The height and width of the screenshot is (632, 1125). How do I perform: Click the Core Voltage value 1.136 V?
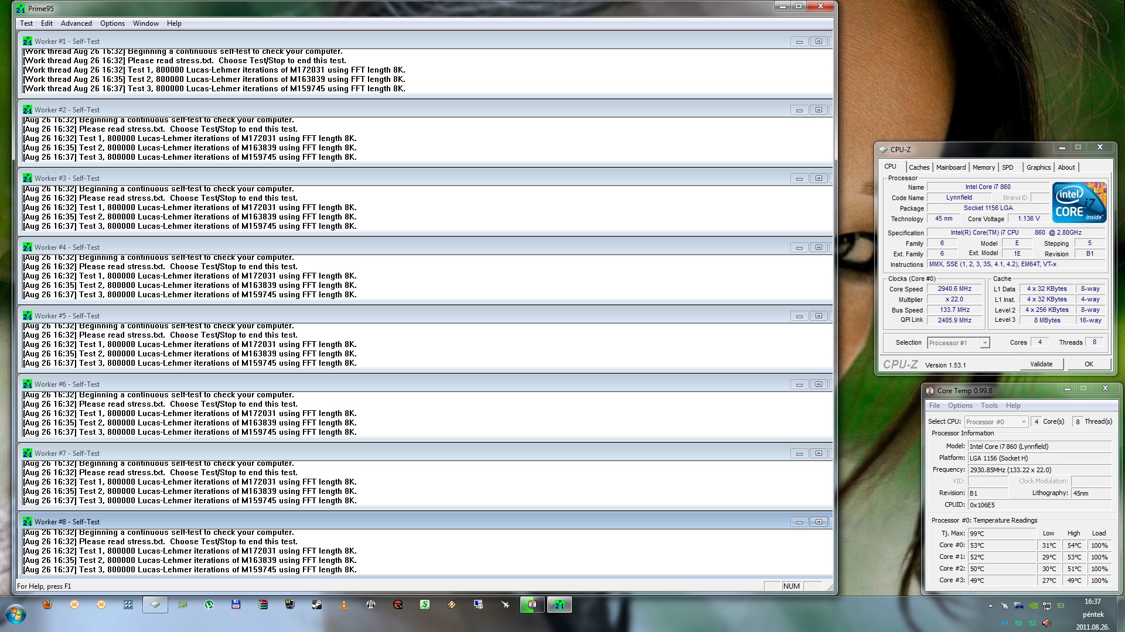1028,219
